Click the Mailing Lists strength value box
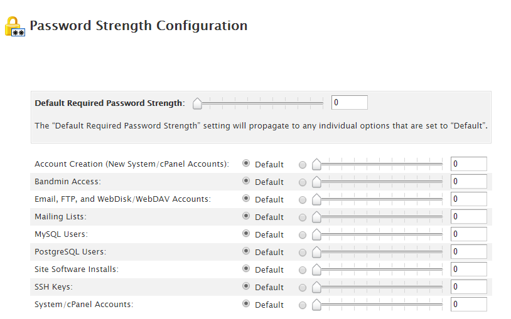 468,217
